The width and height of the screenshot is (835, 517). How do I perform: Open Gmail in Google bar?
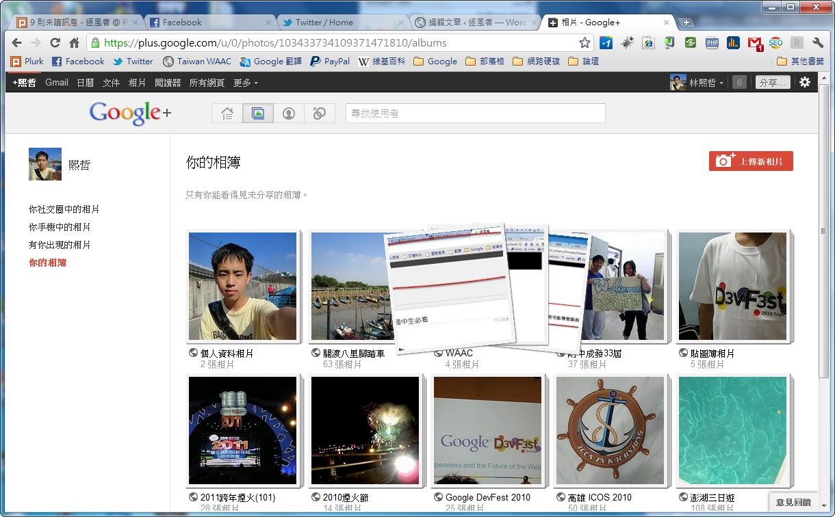click(57, 83)
